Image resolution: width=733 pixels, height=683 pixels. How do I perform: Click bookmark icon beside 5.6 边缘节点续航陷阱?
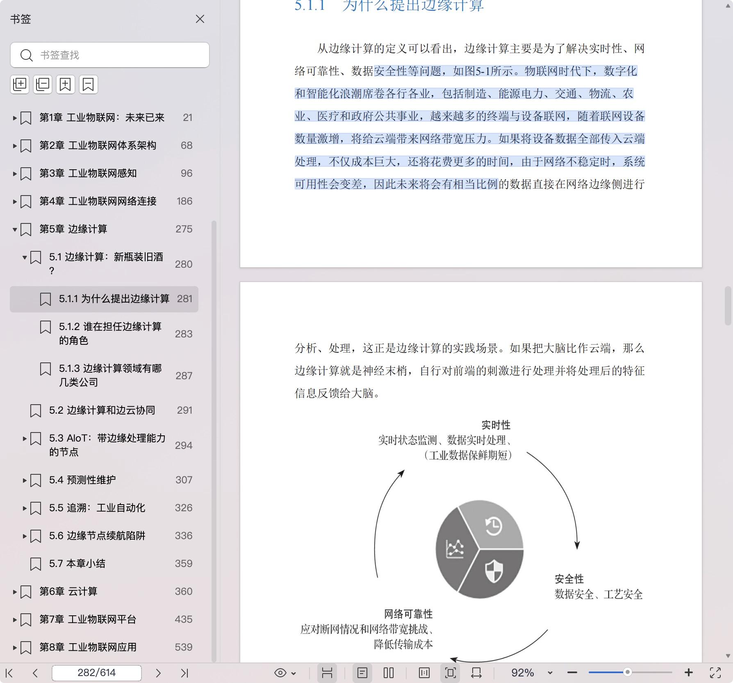tap(36, 536)
